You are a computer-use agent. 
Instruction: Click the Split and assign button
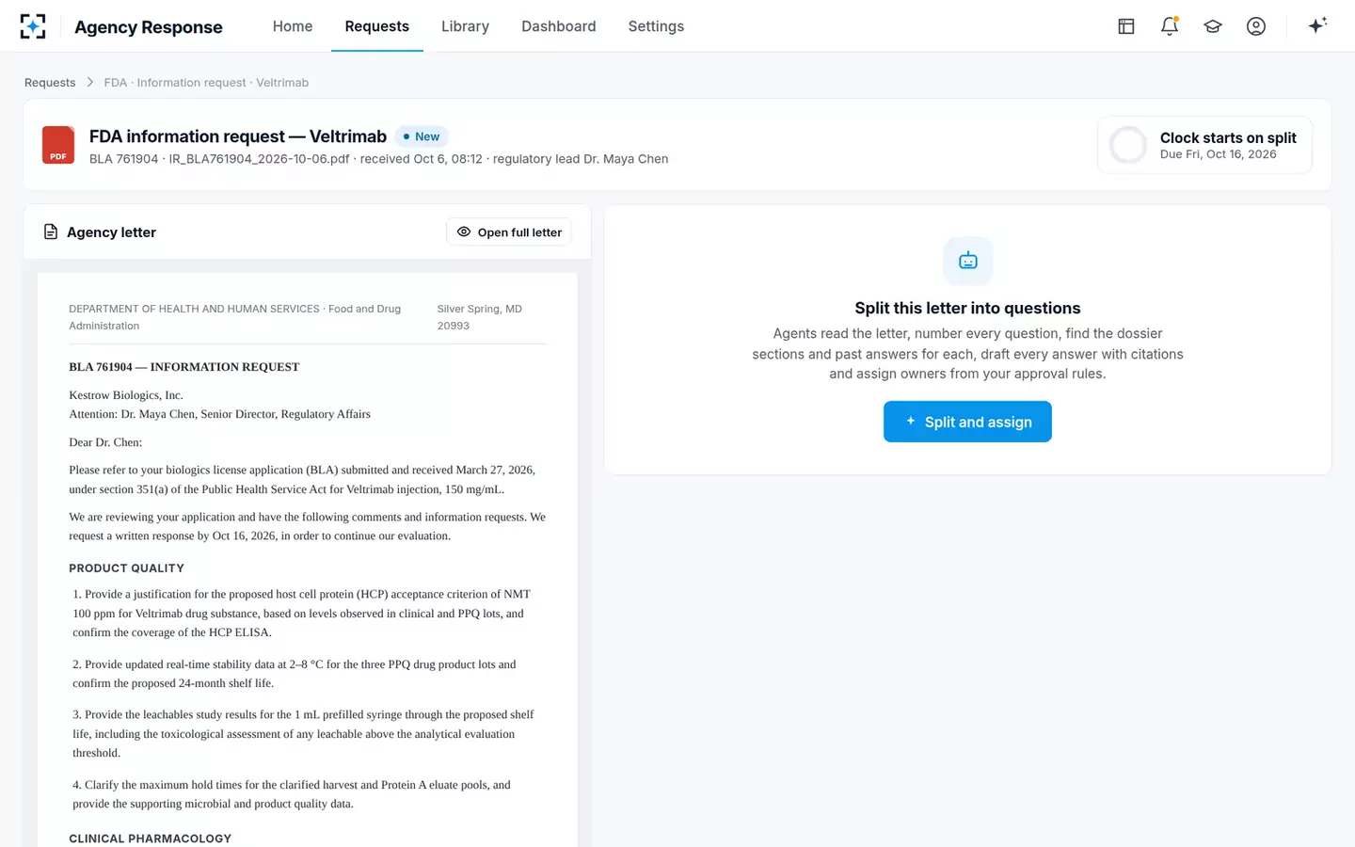click(967, 422)
